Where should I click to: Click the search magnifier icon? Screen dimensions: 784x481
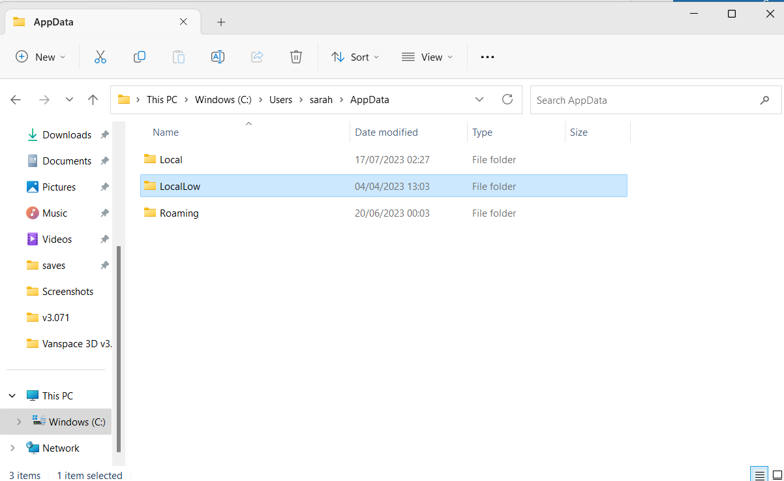pos(764,101)
